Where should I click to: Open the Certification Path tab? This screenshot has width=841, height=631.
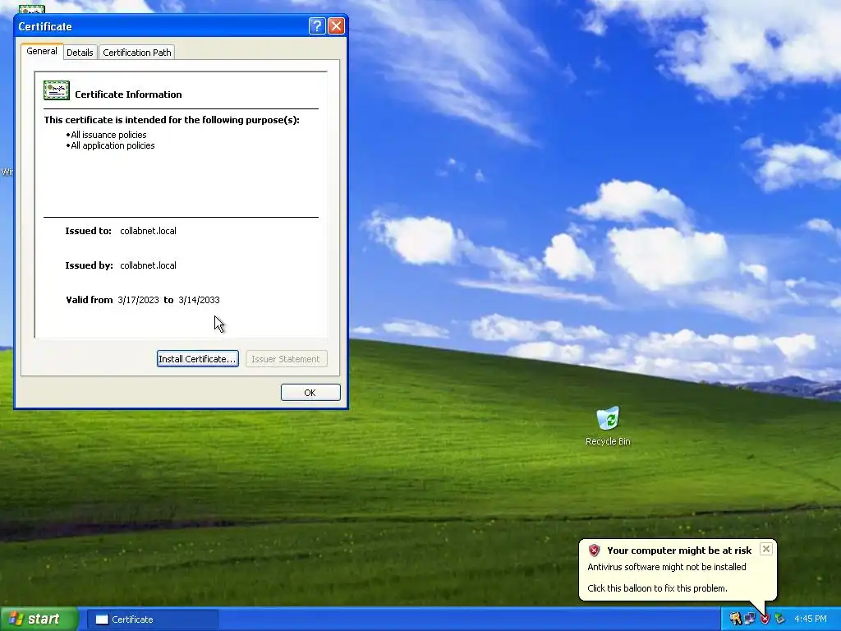137,52
